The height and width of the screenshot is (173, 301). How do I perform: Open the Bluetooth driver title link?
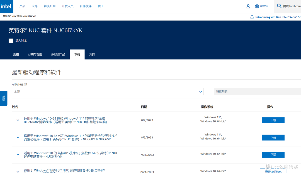(x=65, y=120)
